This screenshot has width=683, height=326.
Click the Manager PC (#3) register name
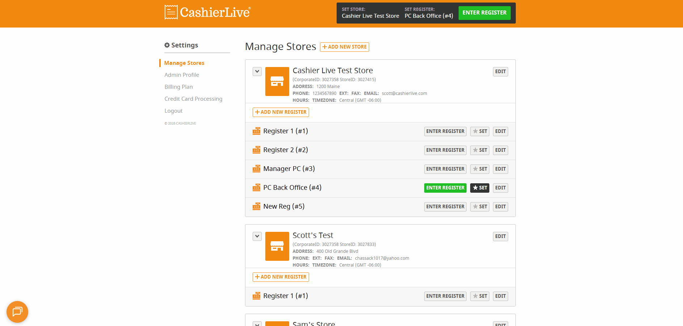click(x=289, y=169)
